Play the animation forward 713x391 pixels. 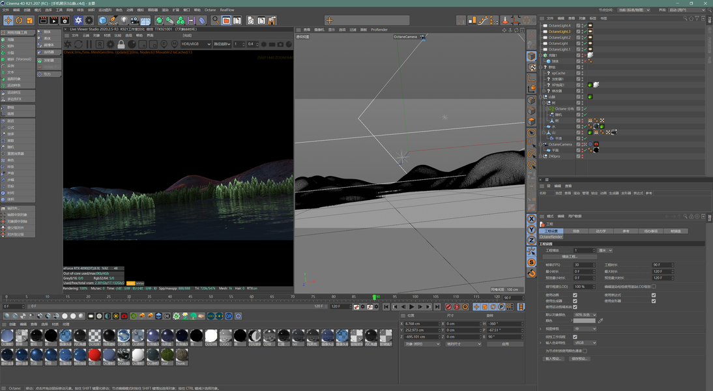[411, 307]
